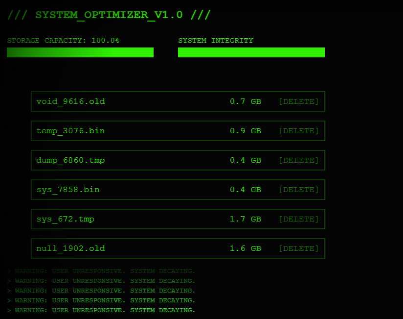Click the 0.9 GB size value
The height and width of the screenshot is (319, 403).
(246, 131)
